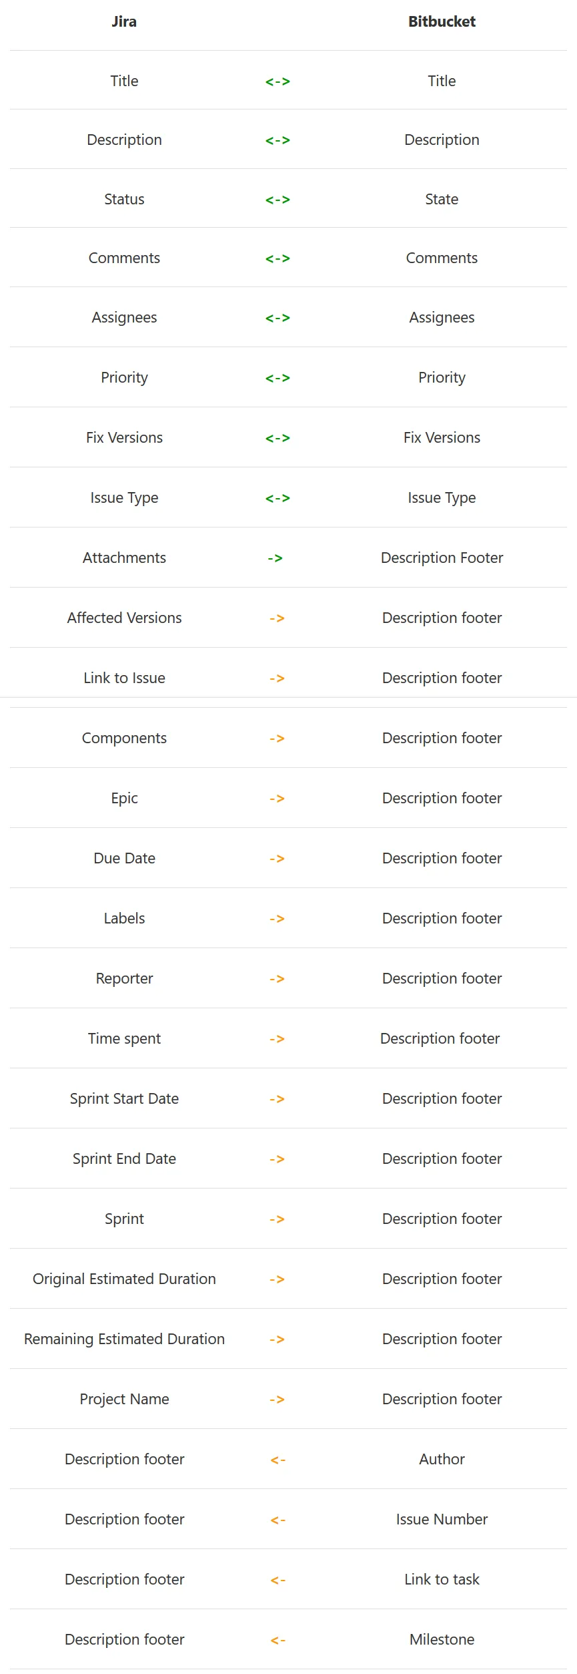The width and height of the screenshot is (577, 1674).
Task: Click the arrow next to Sprint Start Date
Action: (277, 1099)
